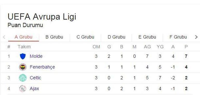Switch to the B Grubu tab
The image size is (200, 95).
54,37
